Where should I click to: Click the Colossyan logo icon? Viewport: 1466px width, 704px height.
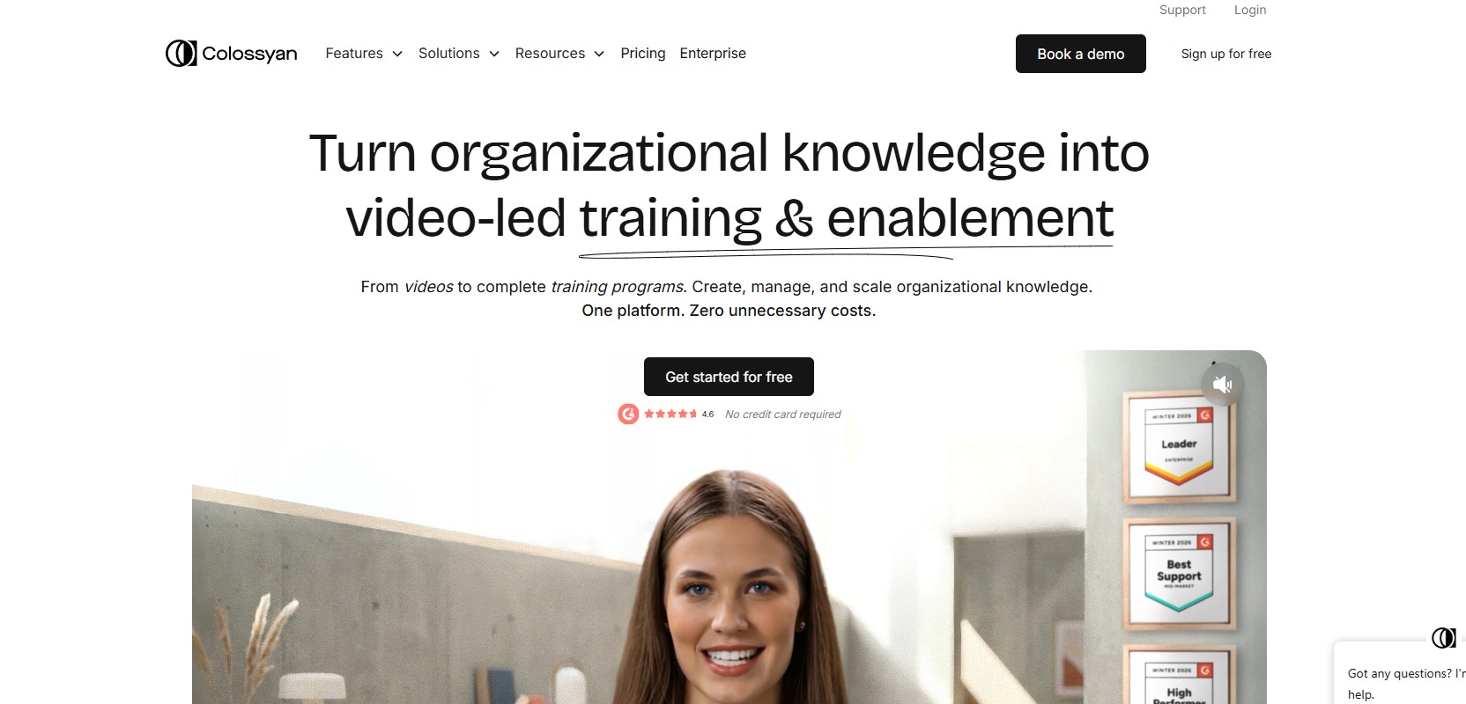coord(181,54)
